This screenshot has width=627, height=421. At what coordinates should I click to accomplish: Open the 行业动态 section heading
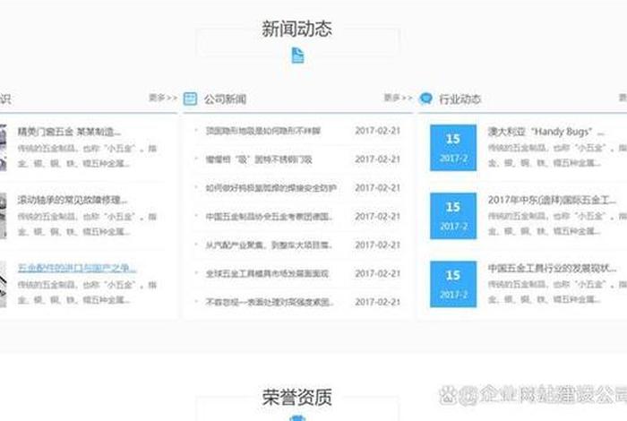(460, 99)
